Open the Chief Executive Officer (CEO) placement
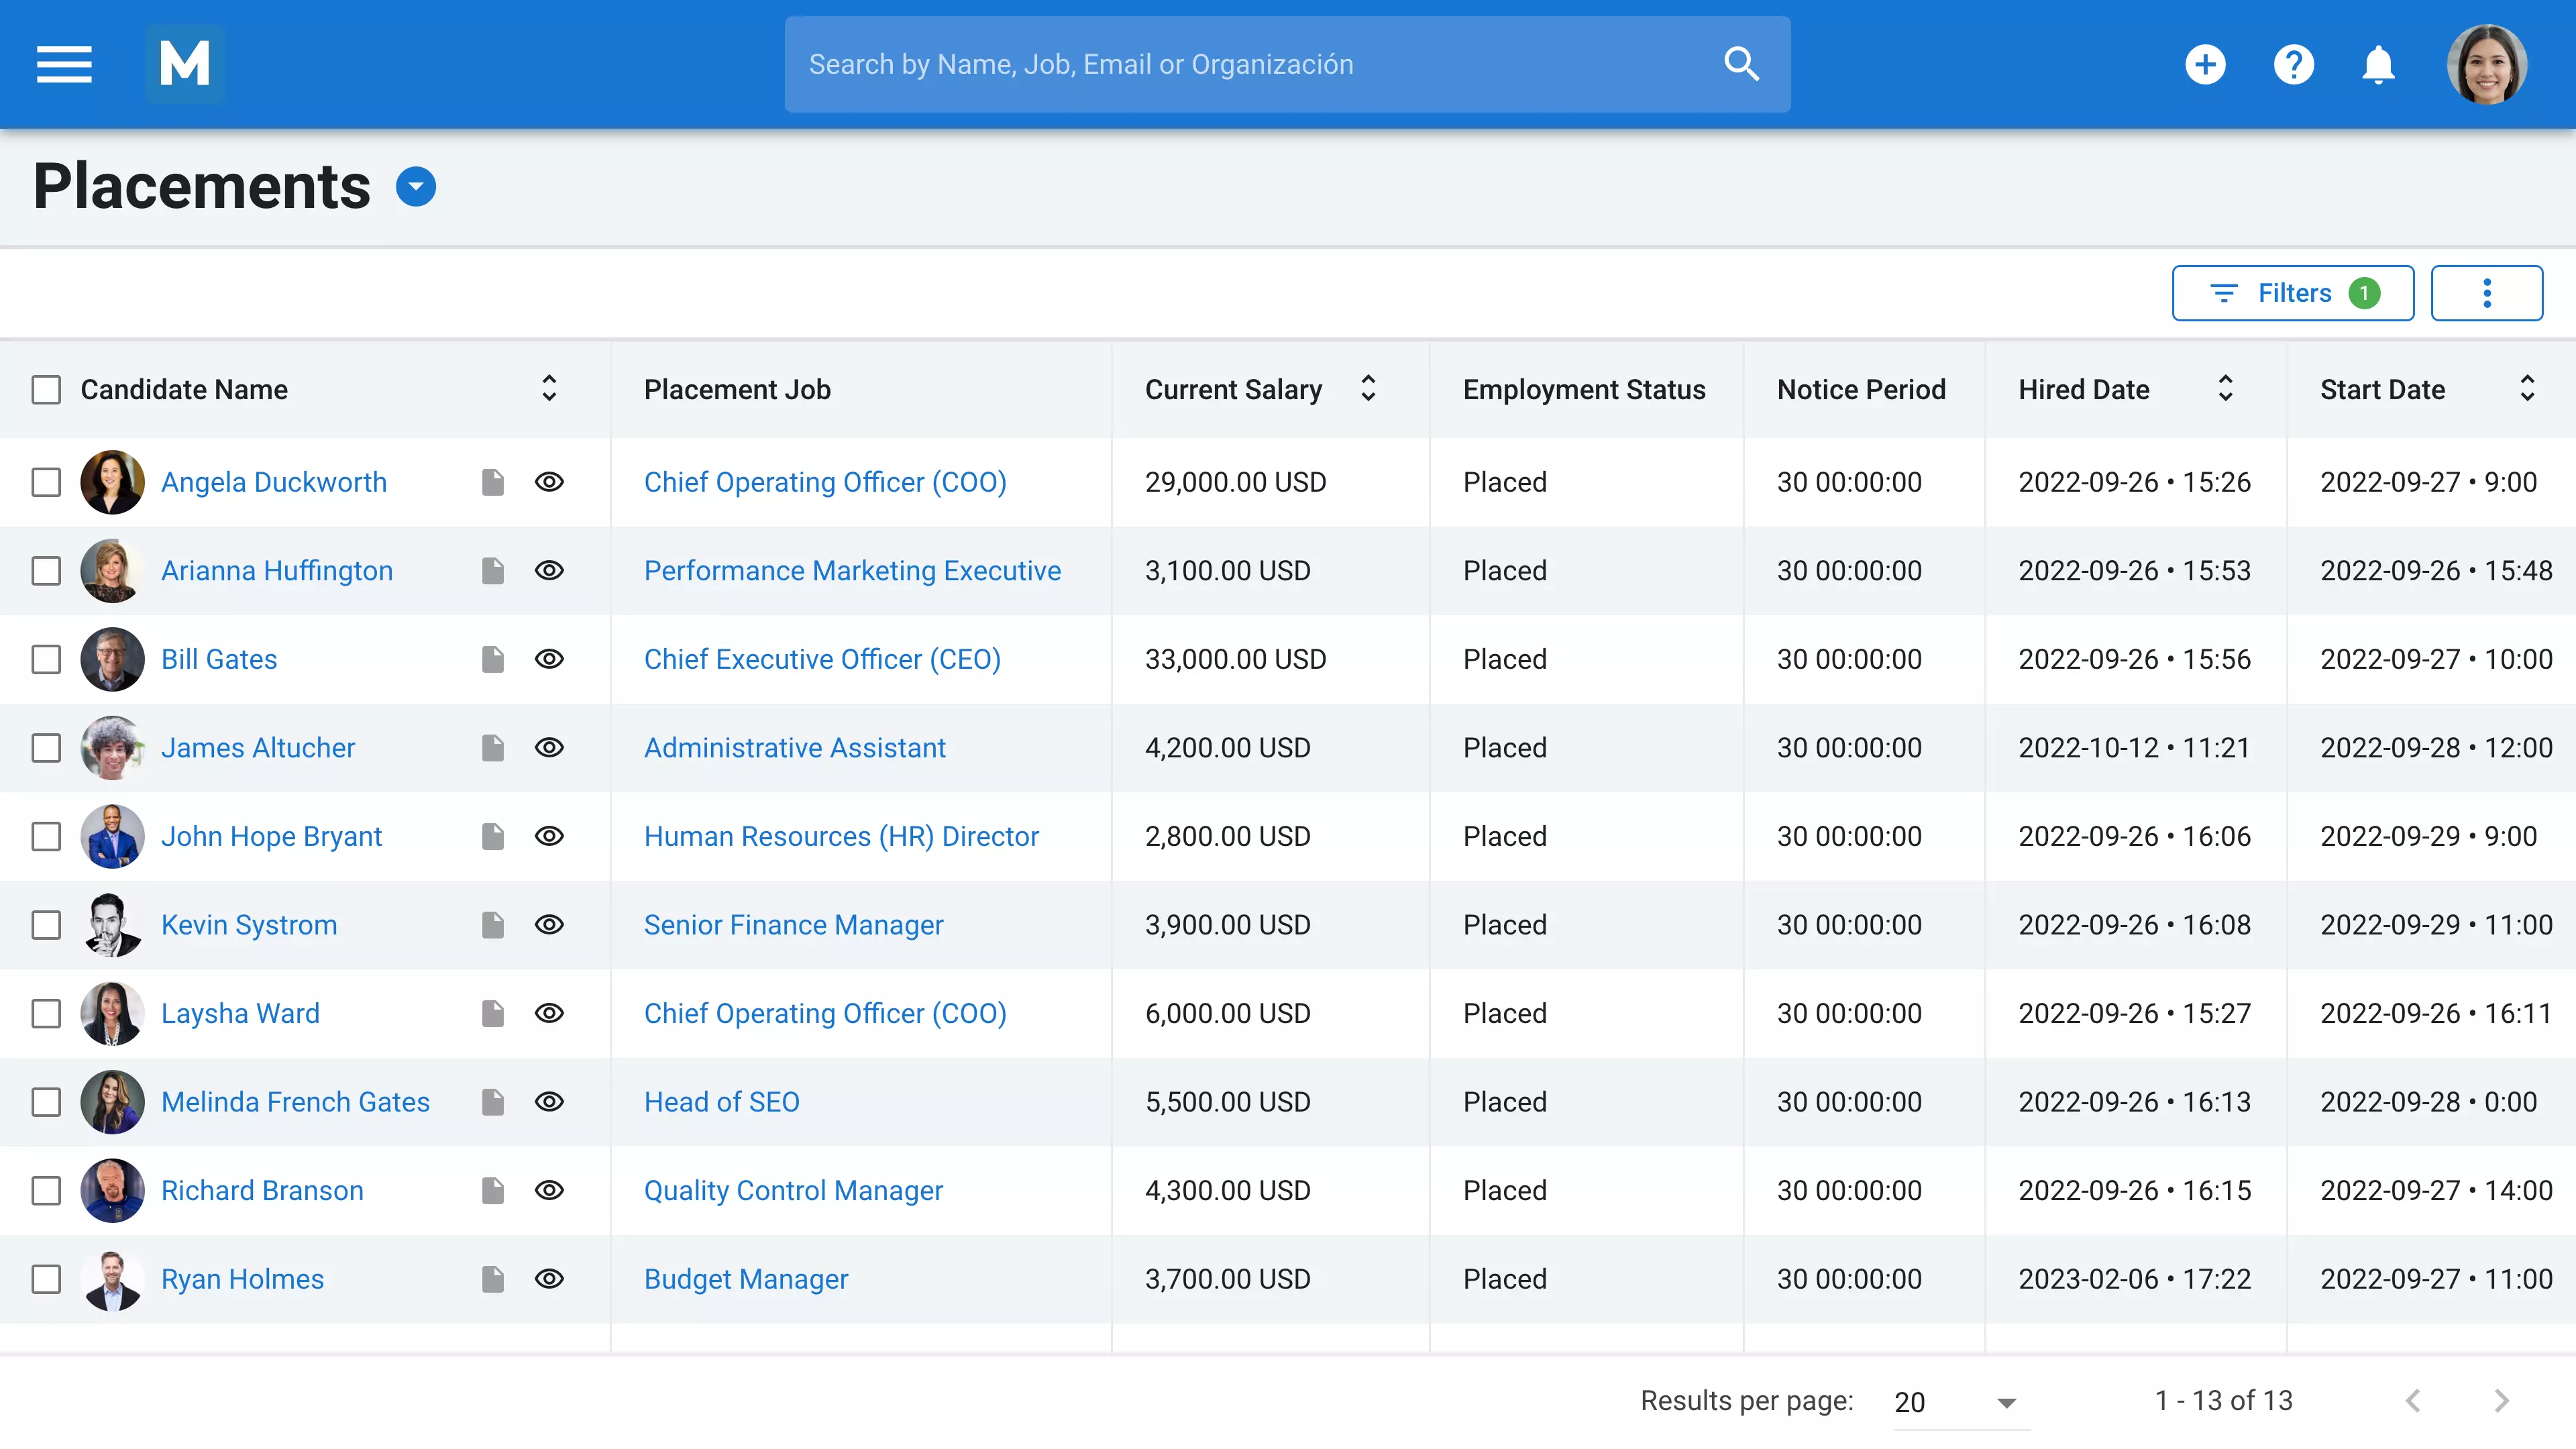 (822, 659)
